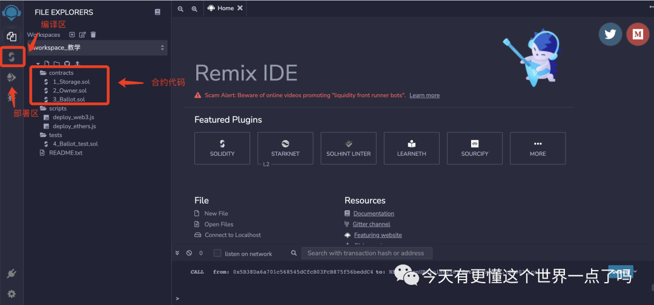Open the Settings gear icon

click(x=12, y=294)
